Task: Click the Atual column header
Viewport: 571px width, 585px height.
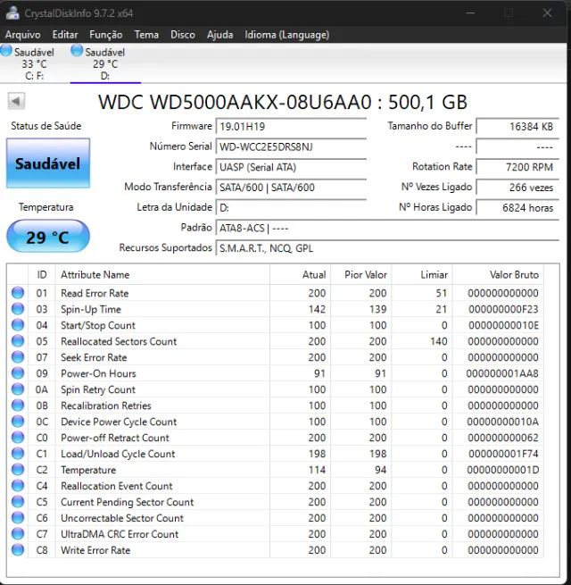Action: click(x=300, y=274)
